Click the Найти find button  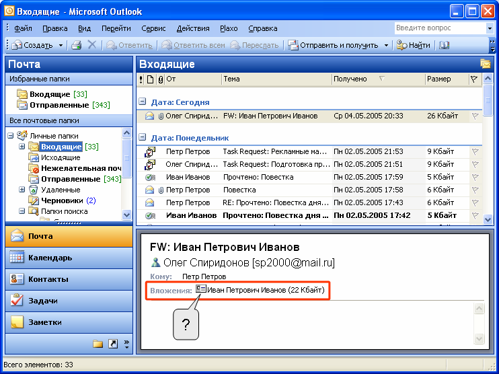pyautogui.click(x=414, y=45)
